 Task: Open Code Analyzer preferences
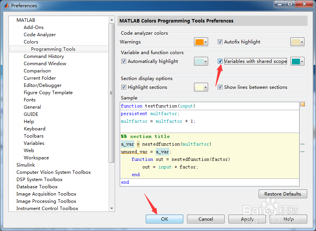coord(40,35)
